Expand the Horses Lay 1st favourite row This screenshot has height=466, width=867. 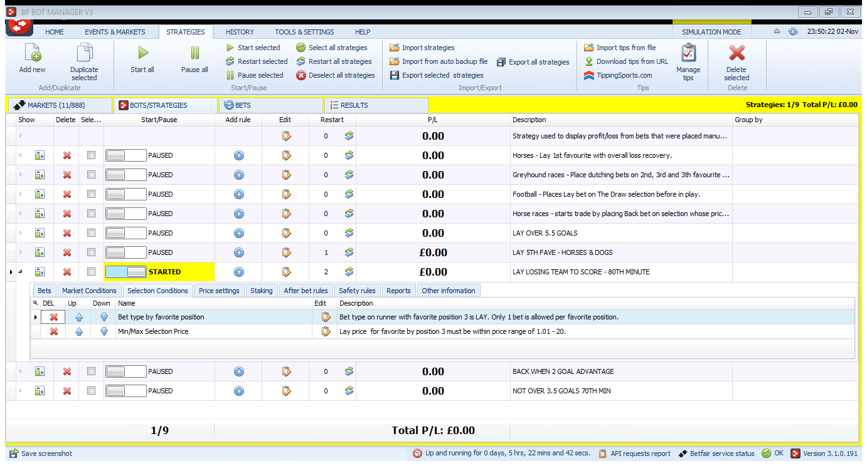tap(20, 155)
